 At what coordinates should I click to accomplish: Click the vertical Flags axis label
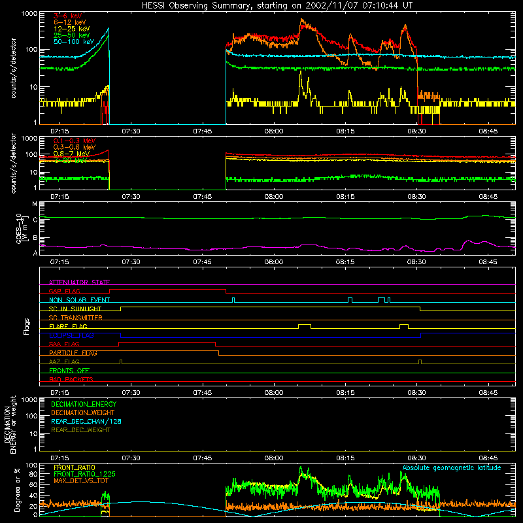click(26, 326)
